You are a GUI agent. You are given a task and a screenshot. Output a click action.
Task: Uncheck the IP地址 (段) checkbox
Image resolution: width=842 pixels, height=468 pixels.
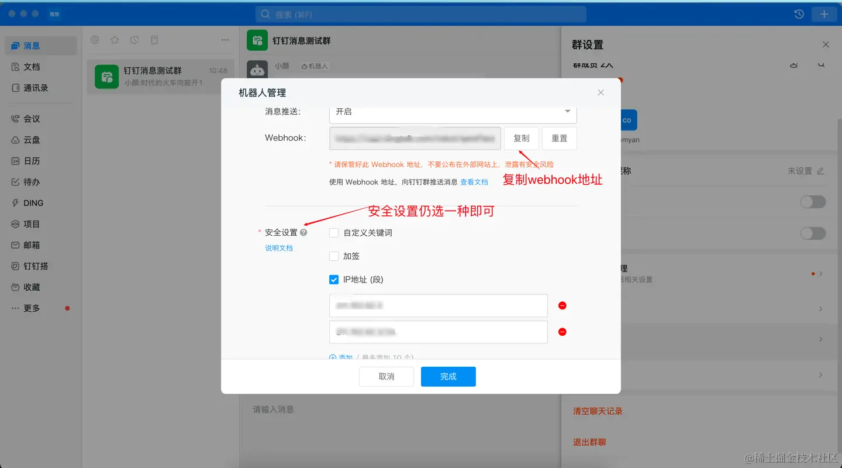(334, 280)
